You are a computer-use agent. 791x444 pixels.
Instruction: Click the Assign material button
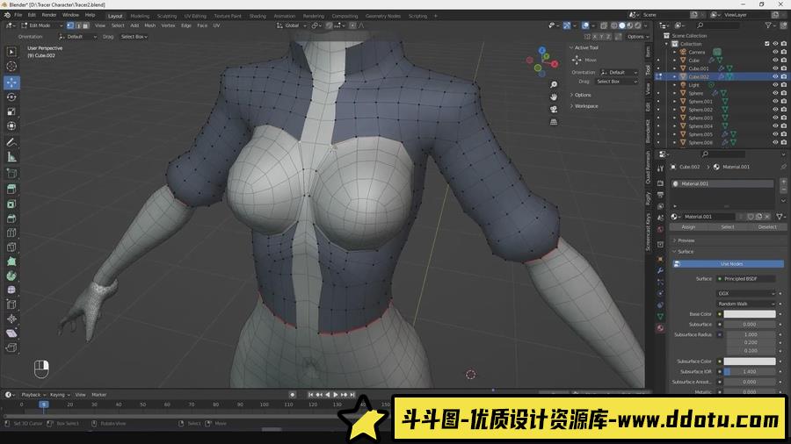688,227
